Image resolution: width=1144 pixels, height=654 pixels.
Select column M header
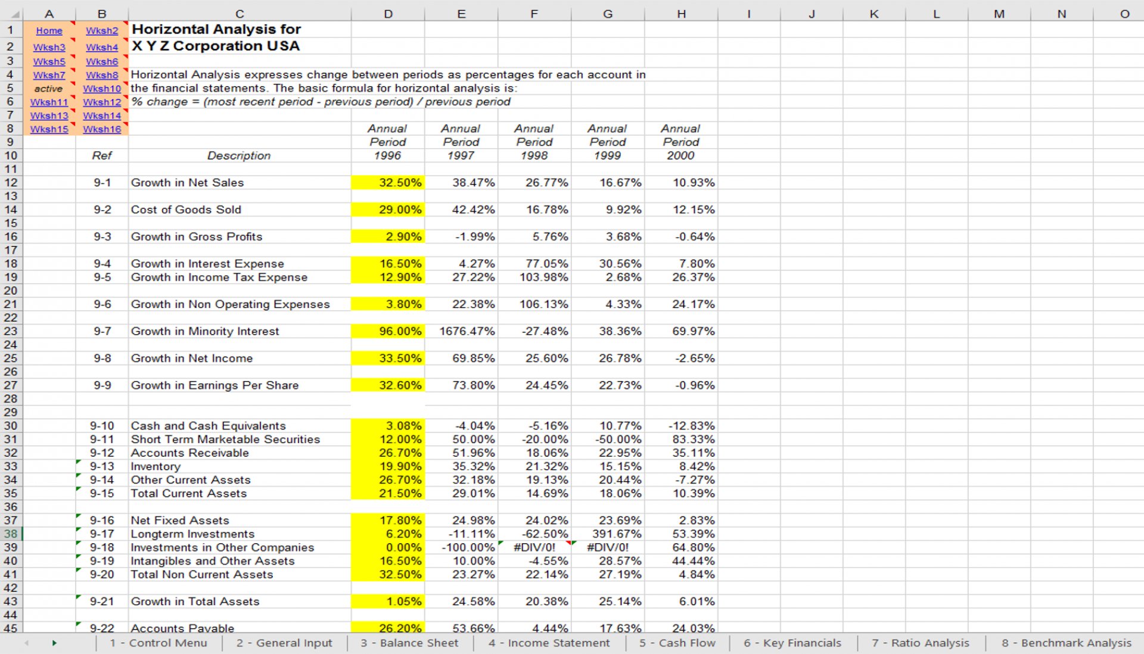999,14
